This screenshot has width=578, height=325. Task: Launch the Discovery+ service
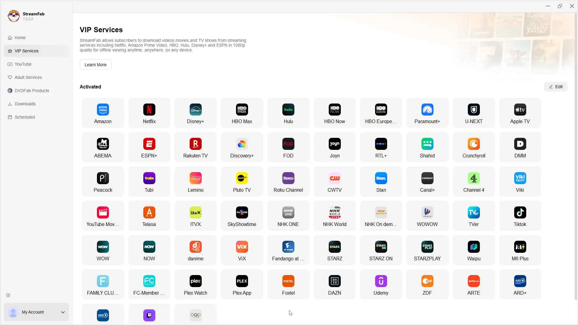(x=242, y=147)
